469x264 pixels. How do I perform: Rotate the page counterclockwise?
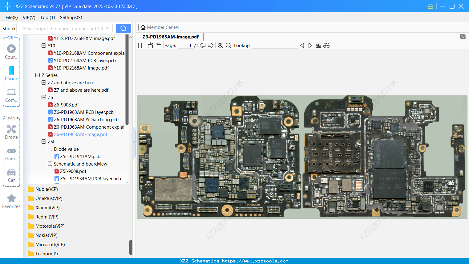[x=150, y=46]
